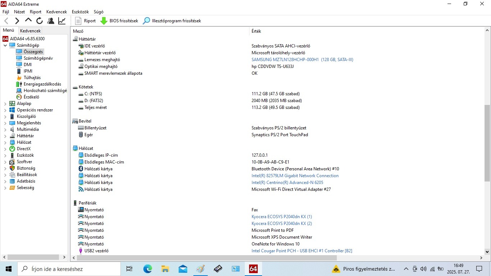491x276 pixels.
Task: Open BIOS frissítések with green arrow
Action: [x=119, y=21]
